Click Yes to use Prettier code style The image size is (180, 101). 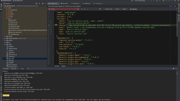coord(171,6)
